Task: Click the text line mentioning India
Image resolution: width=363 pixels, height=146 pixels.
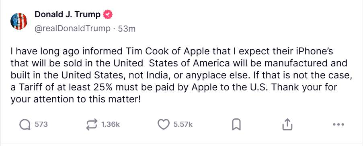Action: pyautogui.click(x=181, y=76)
